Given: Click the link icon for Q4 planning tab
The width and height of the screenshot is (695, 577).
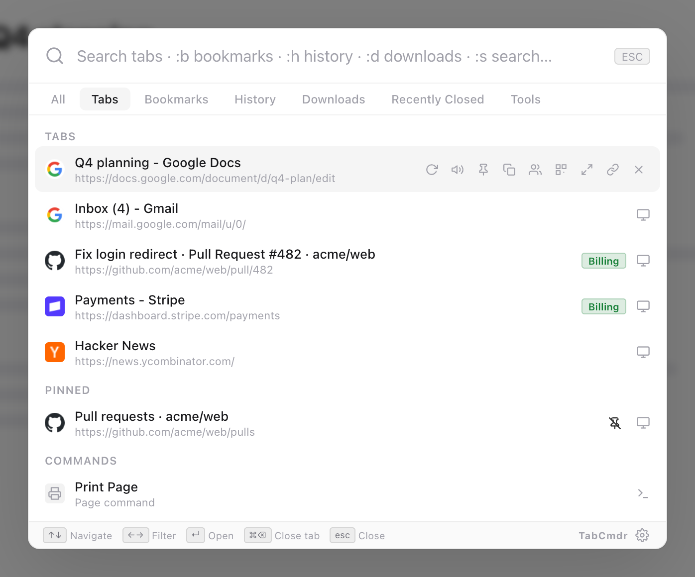Looking at the screenshot, I should (613, 170).
